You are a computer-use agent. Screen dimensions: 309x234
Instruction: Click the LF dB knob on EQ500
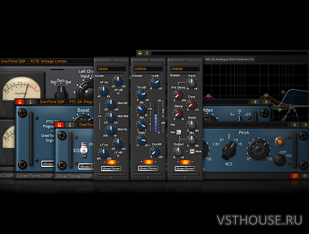(x=118, y=143)
